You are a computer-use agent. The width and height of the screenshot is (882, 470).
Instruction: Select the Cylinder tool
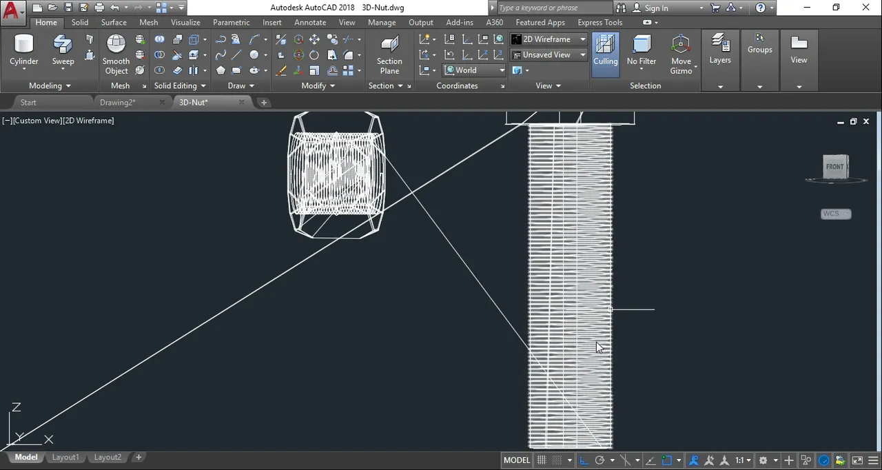[x=24, y=50]
